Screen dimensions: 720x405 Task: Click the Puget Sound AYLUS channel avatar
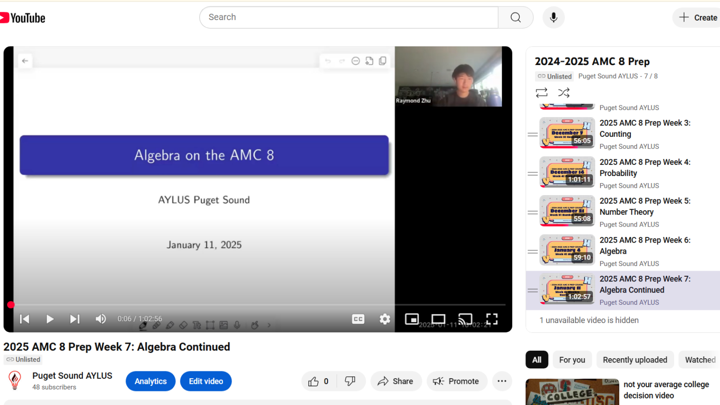tap(15, 380)
